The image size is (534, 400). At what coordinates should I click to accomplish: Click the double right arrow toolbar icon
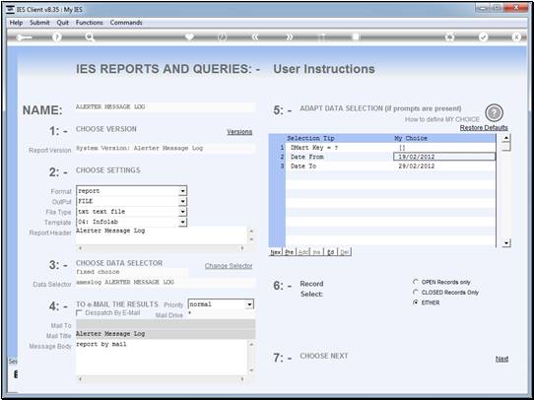coord(289,37)
